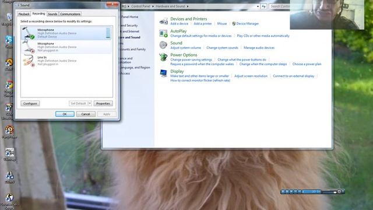Open the Google Chrome desktop shortcut
373x210 pixels.
click(x=9, y=85)
